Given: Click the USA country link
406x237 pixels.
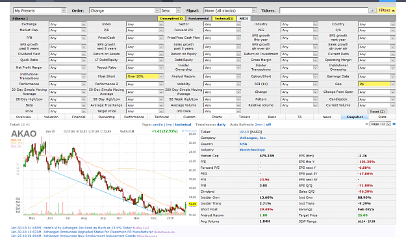Looking at the screenshot, I should (244, 144).
